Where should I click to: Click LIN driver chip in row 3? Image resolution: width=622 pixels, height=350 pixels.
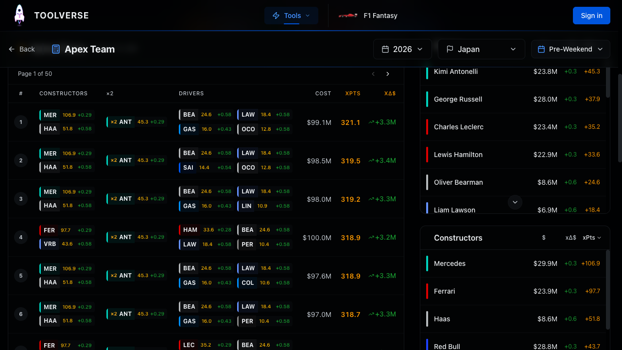point(265,206)
